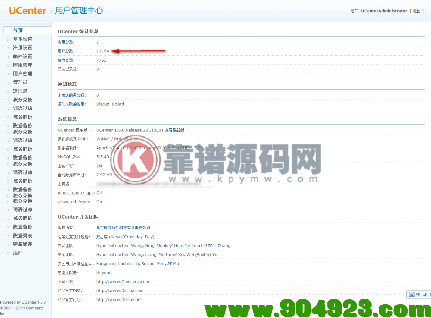Click the 用户管理中心 header title

tap(79, 11)
